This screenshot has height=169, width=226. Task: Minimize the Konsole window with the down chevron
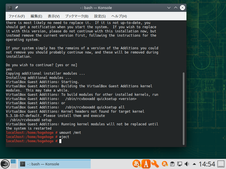tap(169, 8)
